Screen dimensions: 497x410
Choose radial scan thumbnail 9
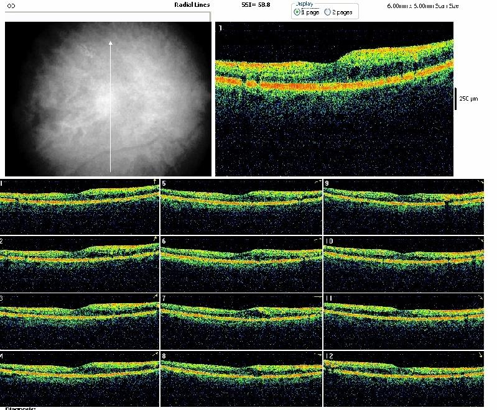(403, 206)
